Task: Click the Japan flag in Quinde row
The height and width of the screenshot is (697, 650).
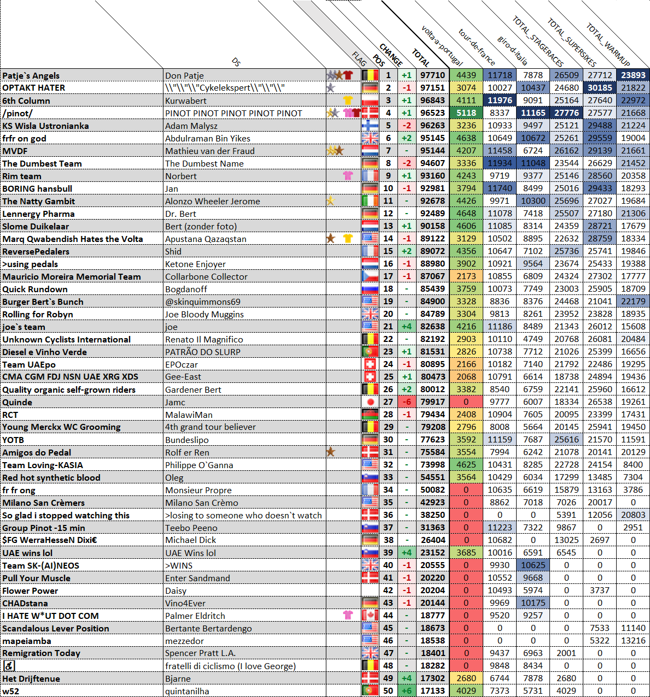Action: coord(370,402)
